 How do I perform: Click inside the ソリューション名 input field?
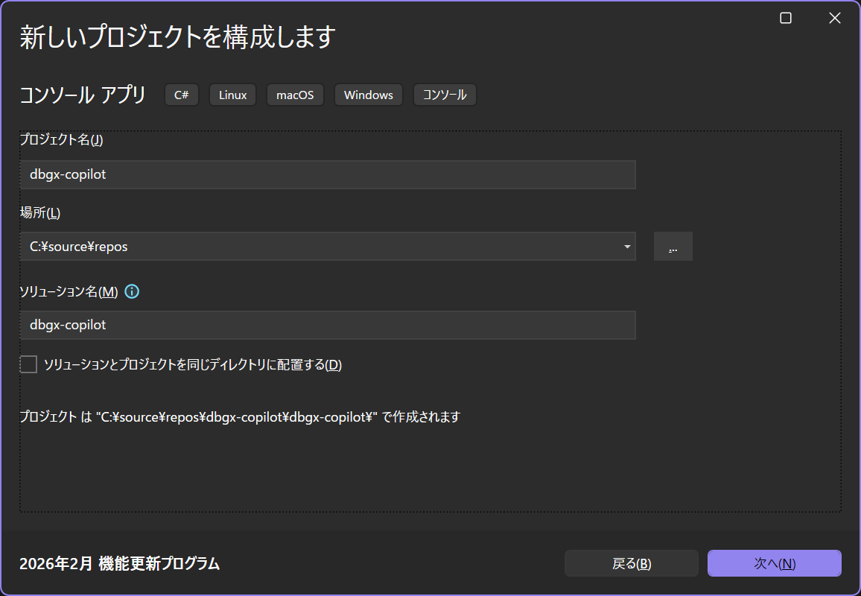tap(328, 325)
